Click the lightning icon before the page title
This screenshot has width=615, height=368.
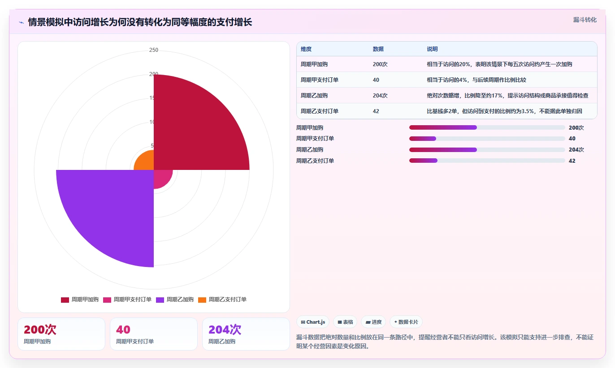click(x=21, y=22)
